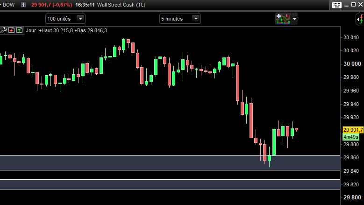Open the 5 minutes timeframe dropdown
364x205 pixels.
click(x=180, y=19)
